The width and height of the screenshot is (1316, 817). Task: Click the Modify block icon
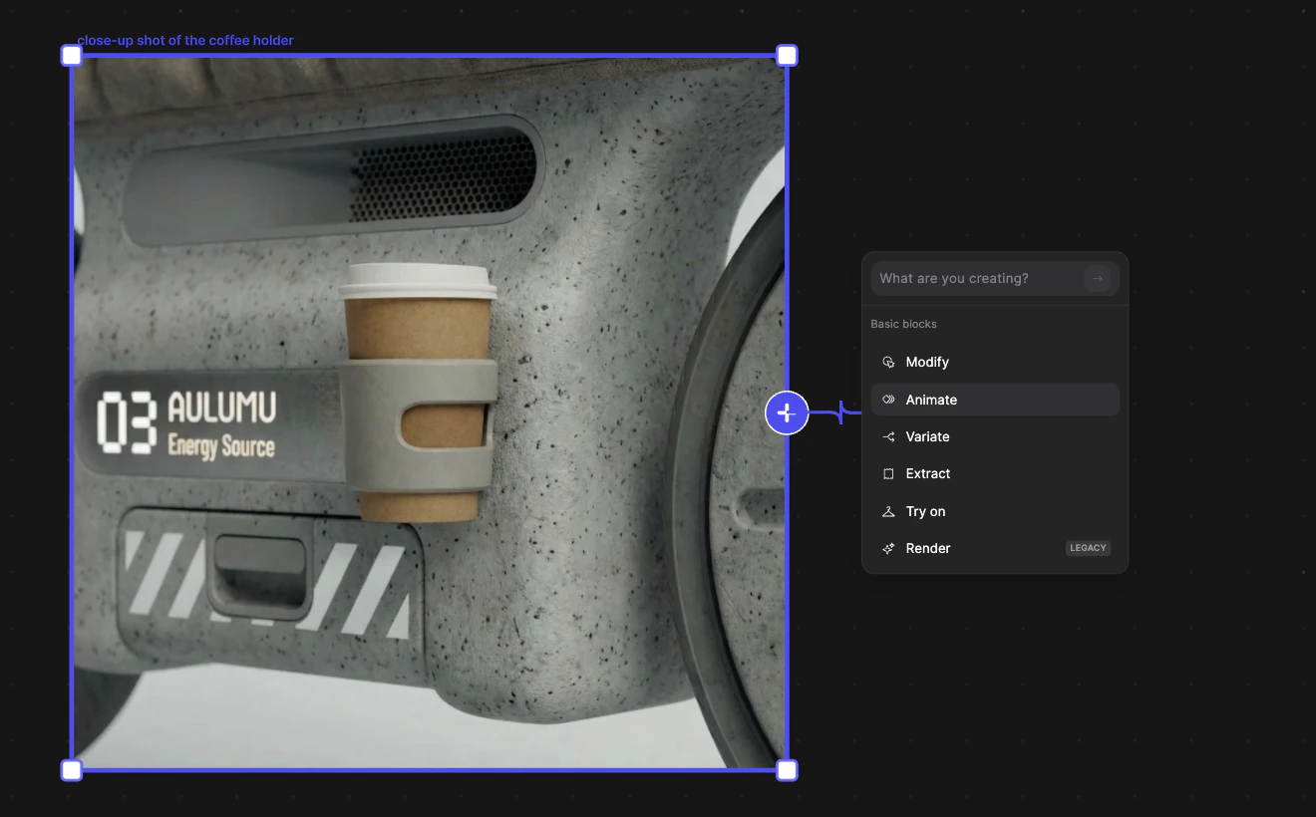pos(888,363)
